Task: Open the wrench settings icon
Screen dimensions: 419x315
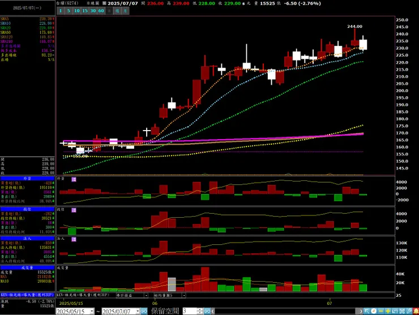Action: pyautogui.click(x=409, y=311)
